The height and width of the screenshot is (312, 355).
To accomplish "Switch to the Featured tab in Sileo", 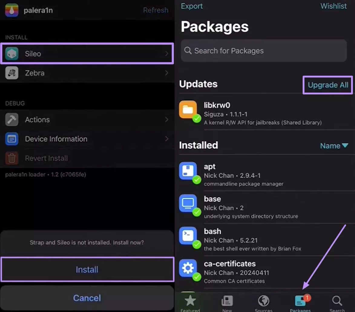I will click(190, 302).
